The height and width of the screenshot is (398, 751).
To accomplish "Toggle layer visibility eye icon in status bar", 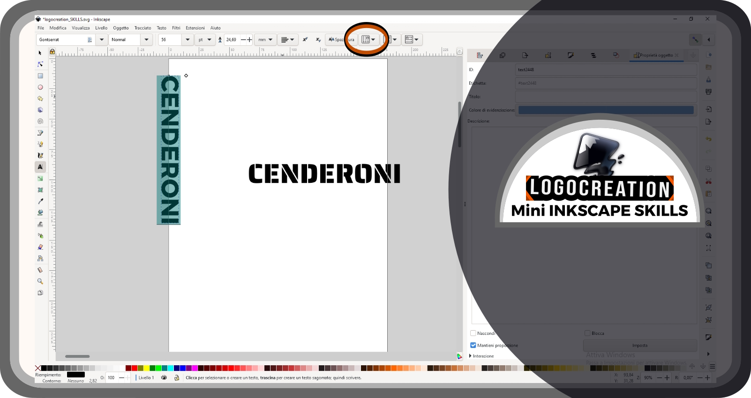I will (164, 377).
